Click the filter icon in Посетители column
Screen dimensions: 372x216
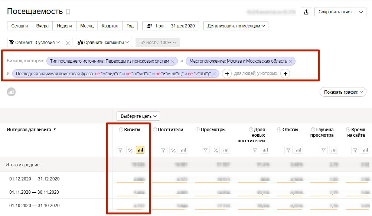(x=163, y=150)
